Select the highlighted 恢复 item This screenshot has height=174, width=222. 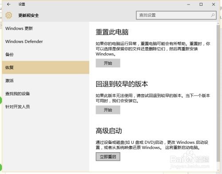pyautogui.click(x=46, y=67)
